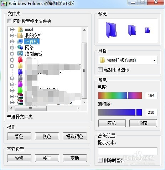Image resolution: width=165 pixels, height=170 pixels.
Task: Select the magenta folder icon in tree
Action: tap(20, 84)
